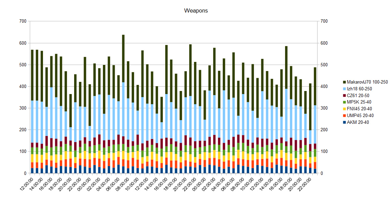Select the MP5K green legend swatch
This screenshot has height=204, width=392.
[344, 102]
